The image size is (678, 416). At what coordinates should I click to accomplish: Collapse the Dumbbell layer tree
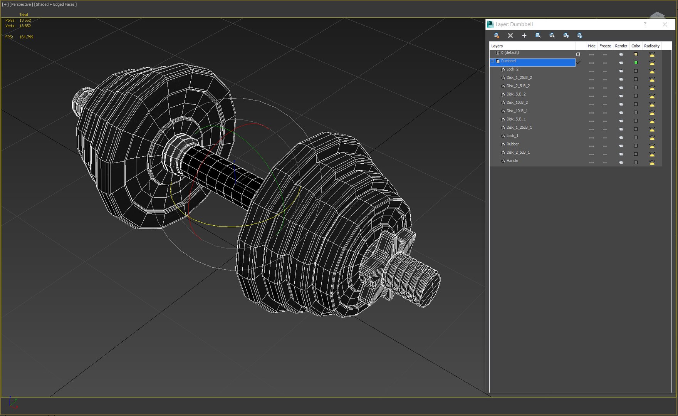pos(492,61)
